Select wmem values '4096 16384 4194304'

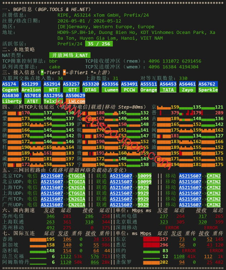[x=173, y=67]
